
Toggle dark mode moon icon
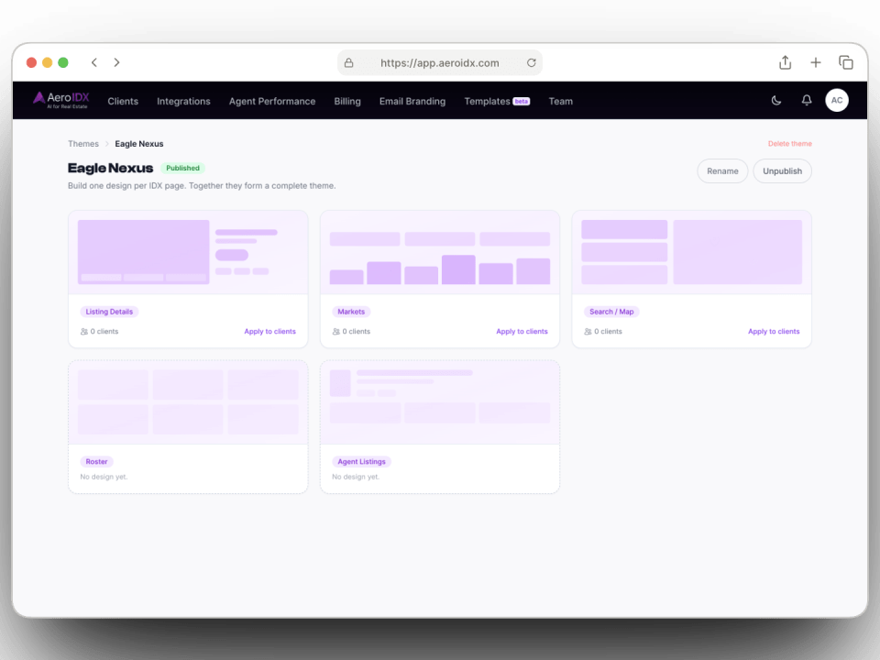click(x=776, y=101)
